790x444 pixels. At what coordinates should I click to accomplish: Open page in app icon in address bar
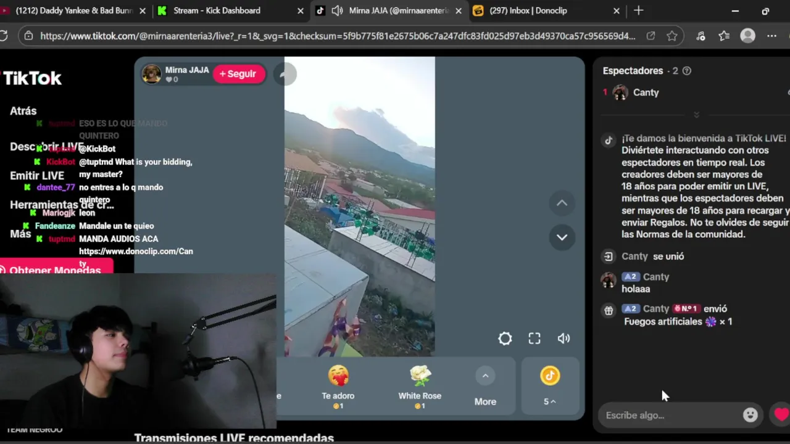pyautogui.click(x=651, y=36)
